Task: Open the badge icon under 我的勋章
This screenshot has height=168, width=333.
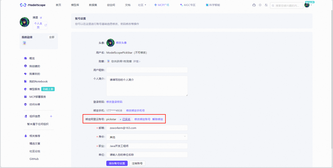Action: point(24,43)
